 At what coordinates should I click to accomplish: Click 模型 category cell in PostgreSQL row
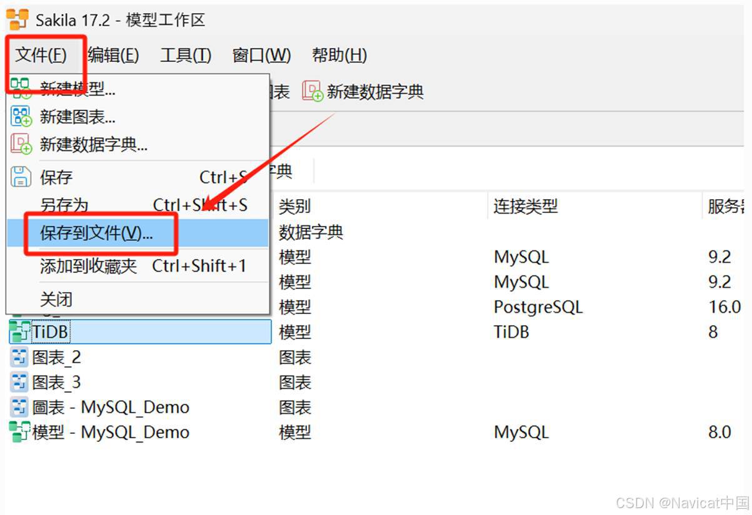pyautogui.click(x=295, y=307)
